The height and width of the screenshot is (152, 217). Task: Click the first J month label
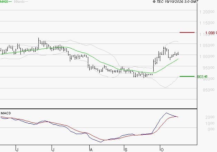17,150
